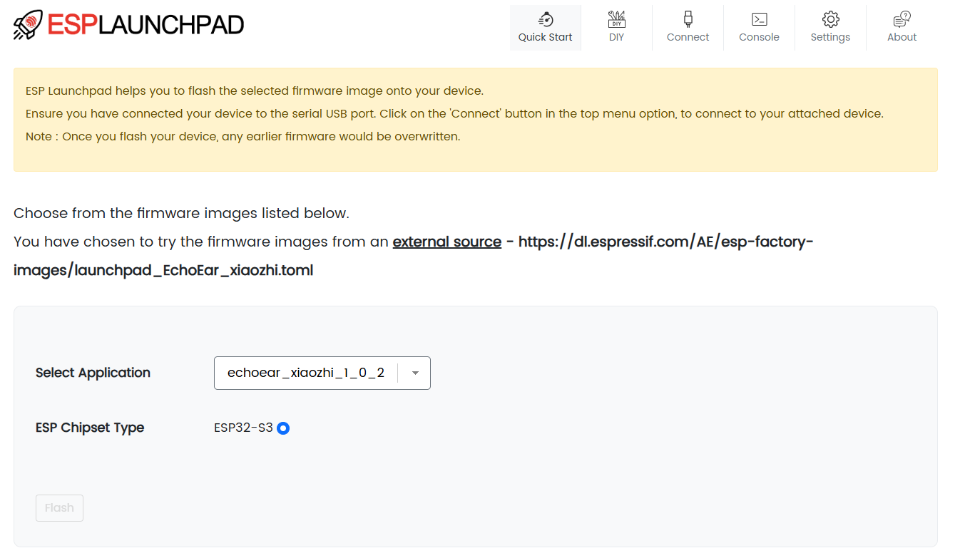
Task: Click the Console menu entry
Action: coord(758,36)
